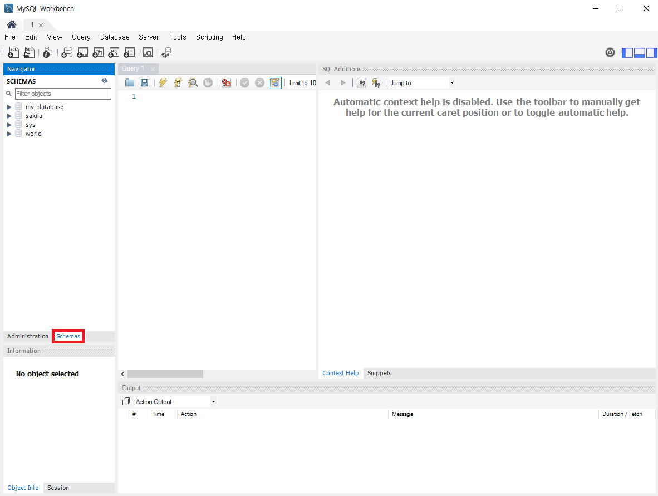Expand the world schema
The width and height of the screenshot is (658, 496).
pos(9,134)
